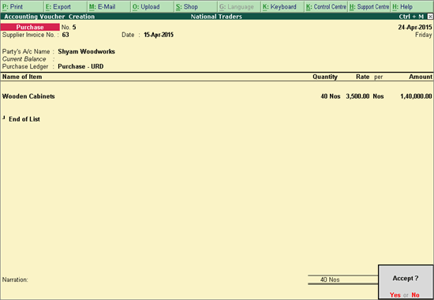Click the Keyboard button
Image resolution: width=434 pixels, height=300 pixels.
[282, 6]
